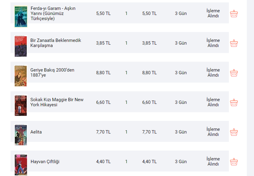Click the vertical scrollbar on right edge

tap(250, 88)
